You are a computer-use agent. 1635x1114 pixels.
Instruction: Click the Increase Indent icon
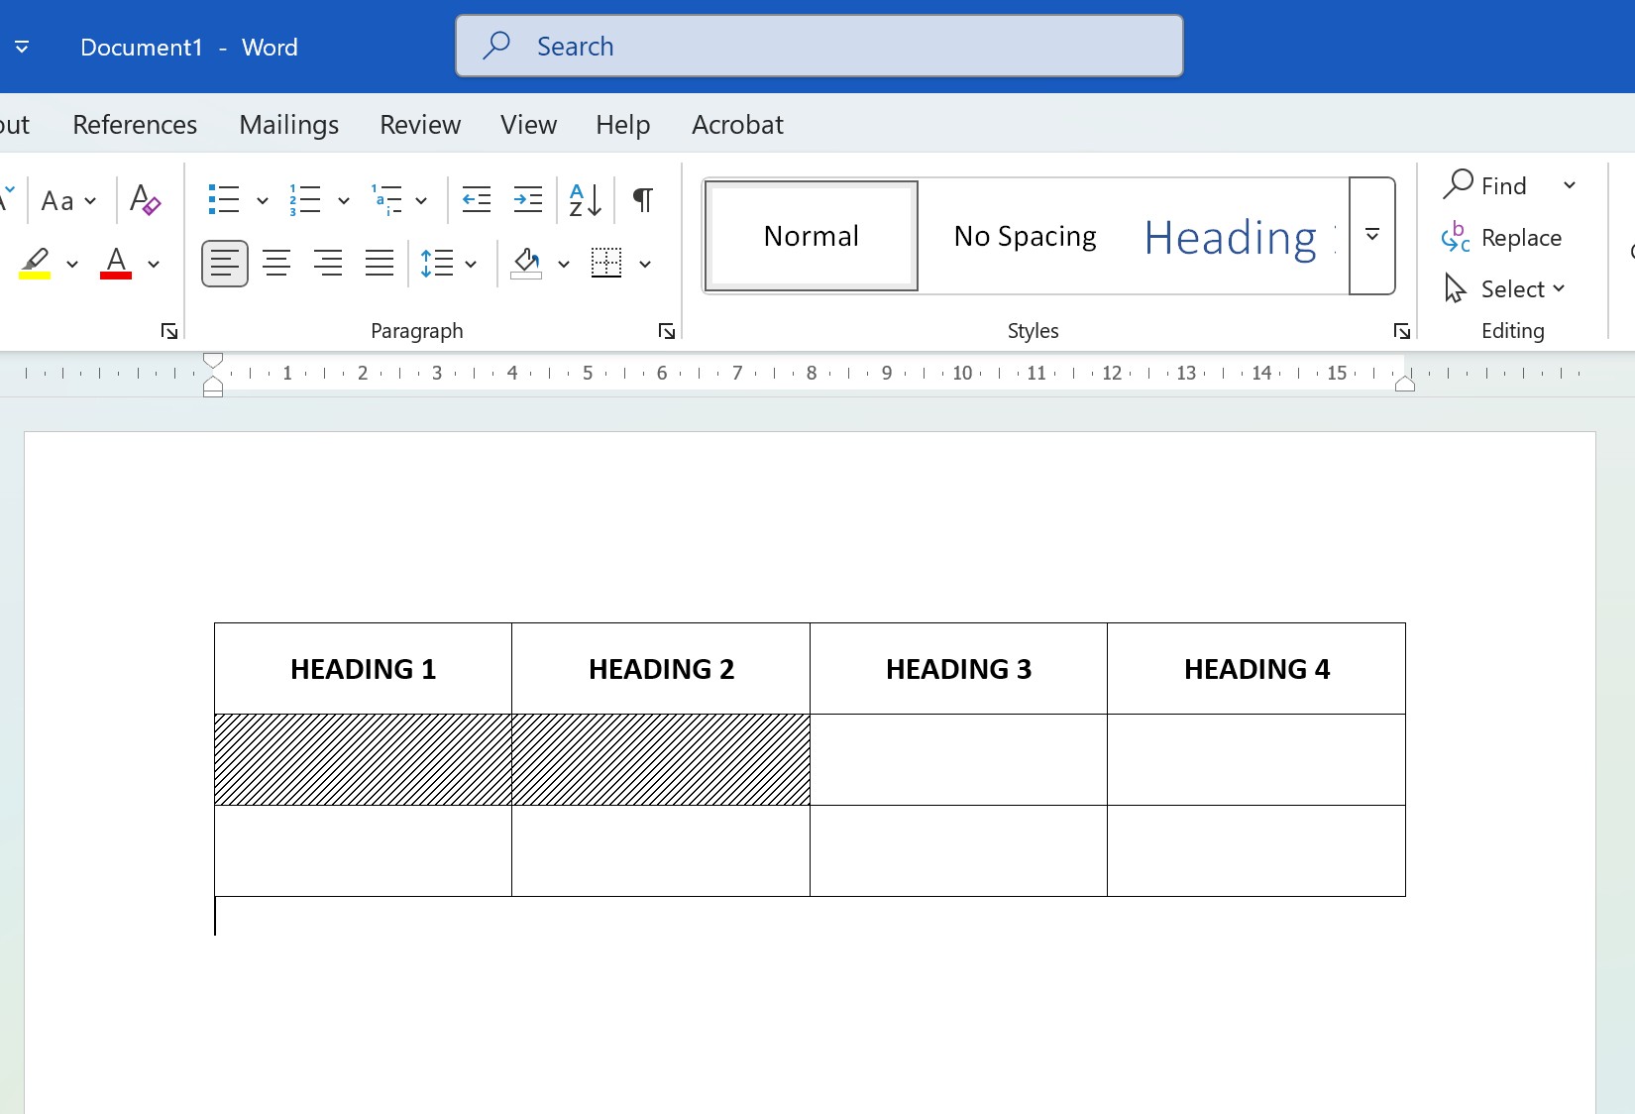coord(527,200)
